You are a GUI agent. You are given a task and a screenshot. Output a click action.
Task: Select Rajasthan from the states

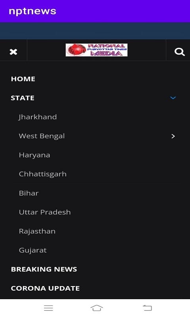37,231
